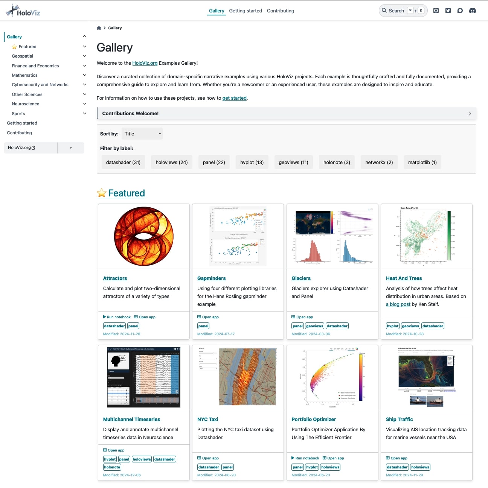This screenshot has height=488, width=488.
Task: Toggle the datashader (31) filter label
Action: [x=123, y=162]
